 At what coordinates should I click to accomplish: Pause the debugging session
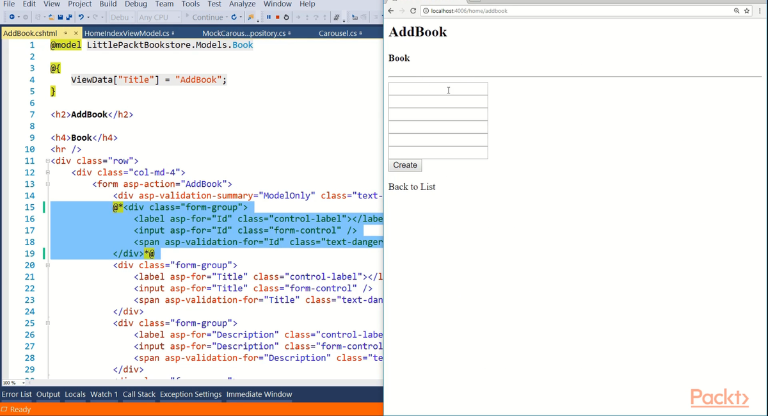[x=269, y=17]
